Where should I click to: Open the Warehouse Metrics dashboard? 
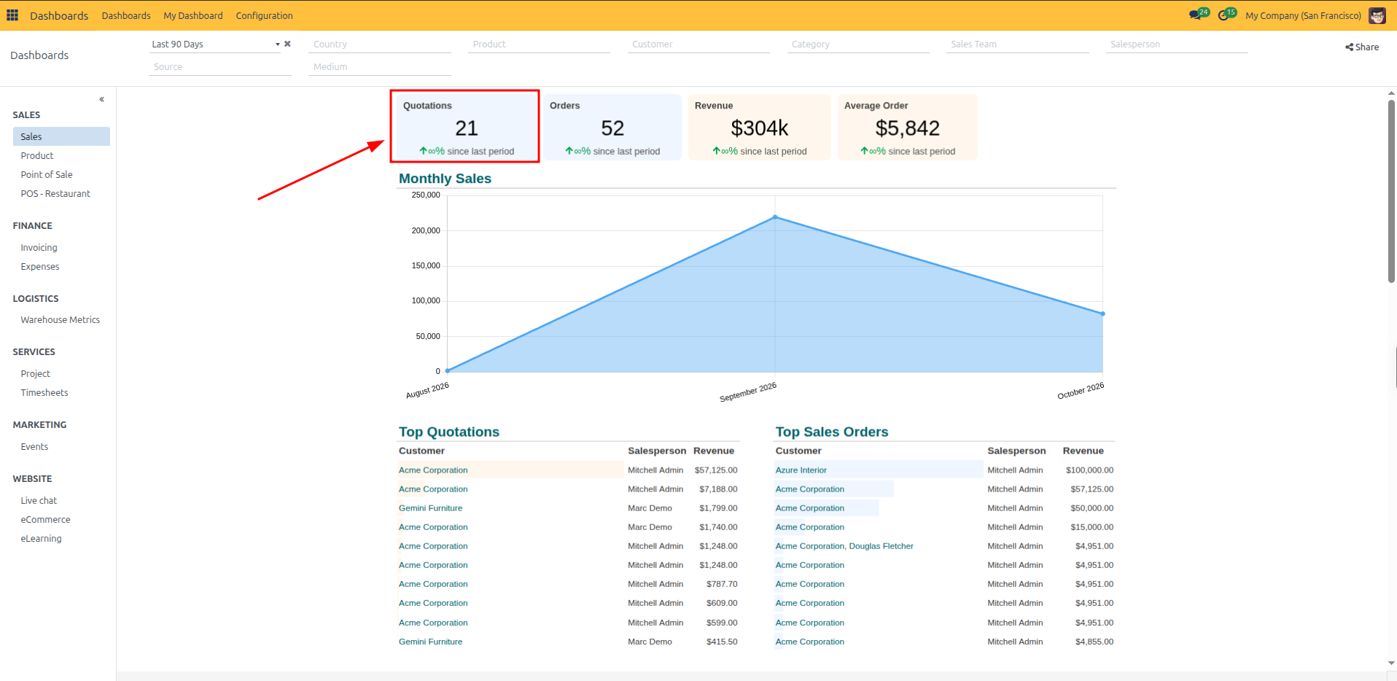(x=61, y=319)
